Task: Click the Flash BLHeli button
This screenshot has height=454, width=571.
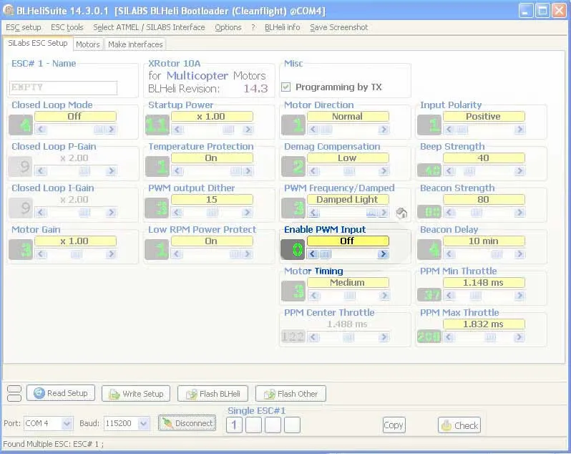Action: (213, 394)
